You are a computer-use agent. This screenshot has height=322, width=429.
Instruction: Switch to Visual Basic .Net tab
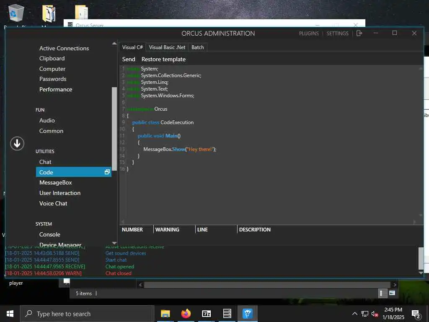(x=167, y=47)
